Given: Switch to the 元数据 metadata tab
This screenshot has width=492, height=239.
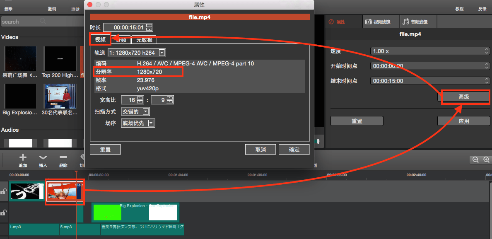Looking at the screenshot, I should (144, 40).
